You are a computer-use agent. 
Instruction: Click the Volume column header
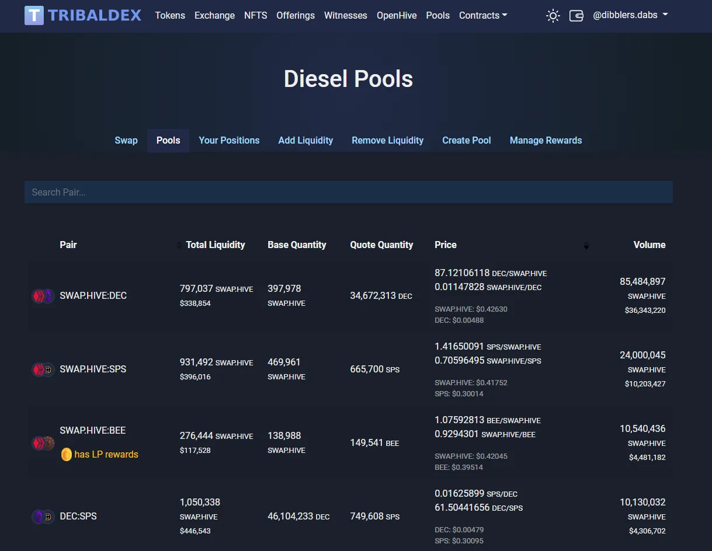pyautogui.click(x=650, y=245)
